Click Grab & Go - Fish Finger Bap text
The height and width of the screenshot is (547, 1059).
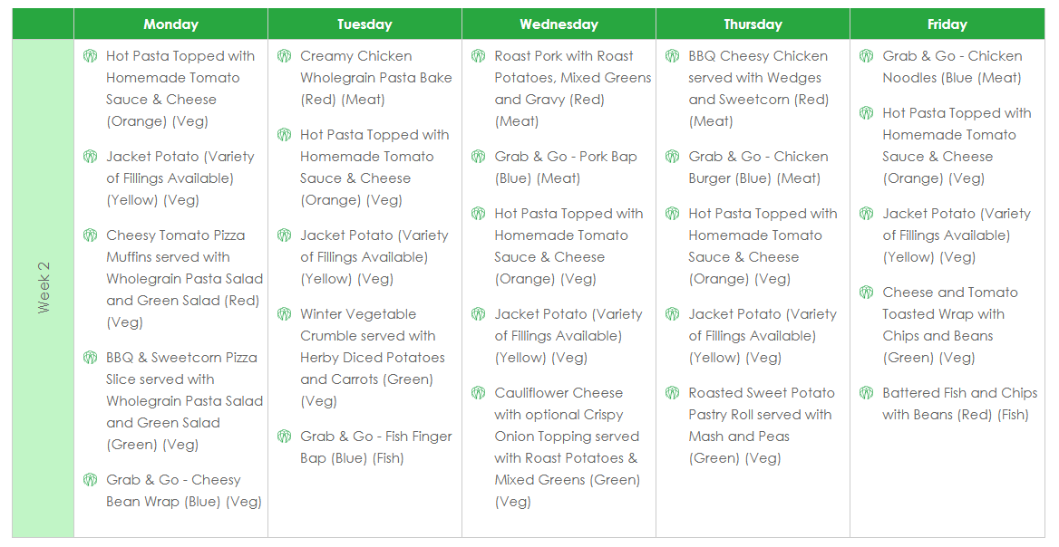376,447
